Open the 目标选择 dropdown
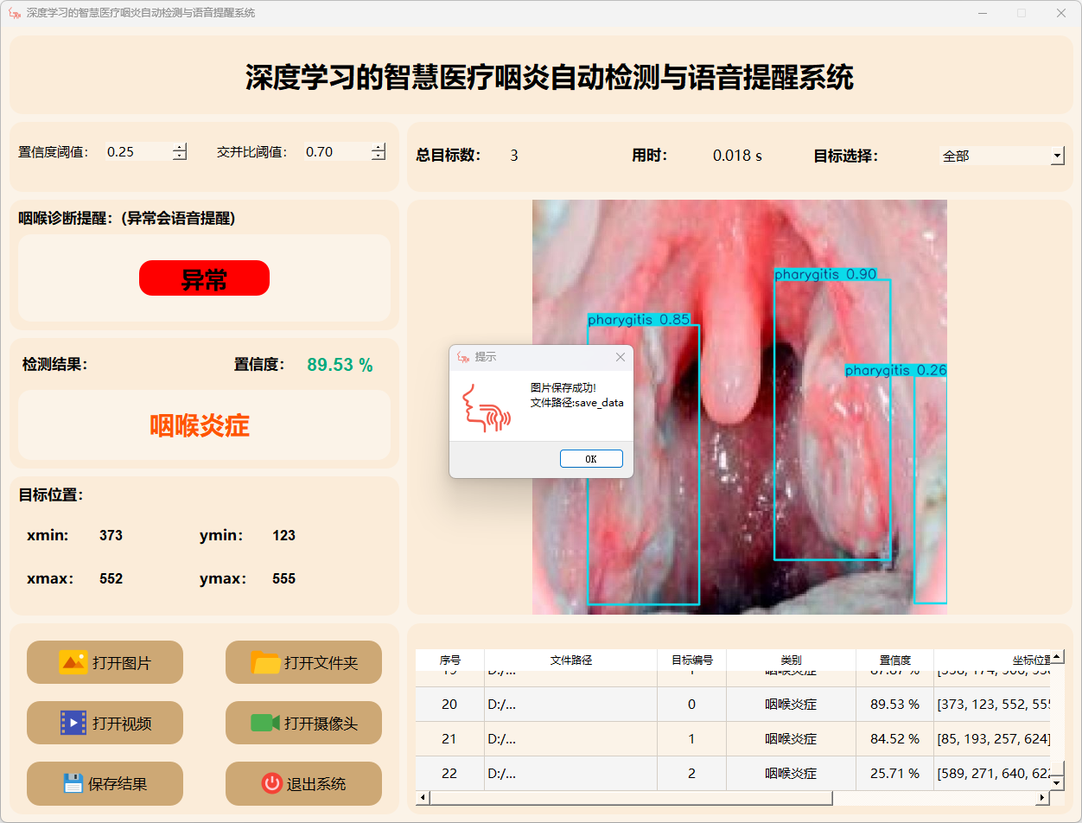The width and height of the screenshot is (1082, 823). (x=1057, y=156)
